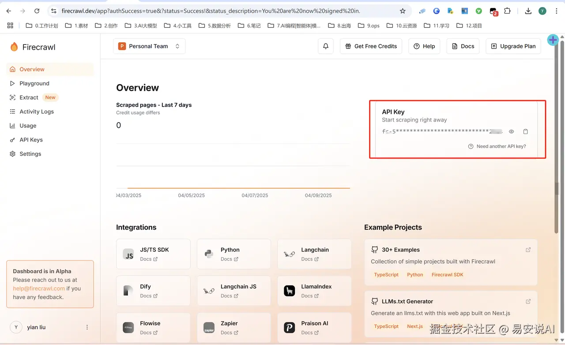Click Get Free Credits button
Image resolution: width=565 pixels, height=345 pixels.
click(371, 46)
